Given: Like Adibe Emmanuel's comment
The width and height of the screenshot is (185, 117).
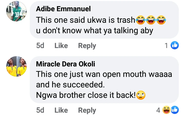Looking at the screenshot, I should (x=61, y=46).
